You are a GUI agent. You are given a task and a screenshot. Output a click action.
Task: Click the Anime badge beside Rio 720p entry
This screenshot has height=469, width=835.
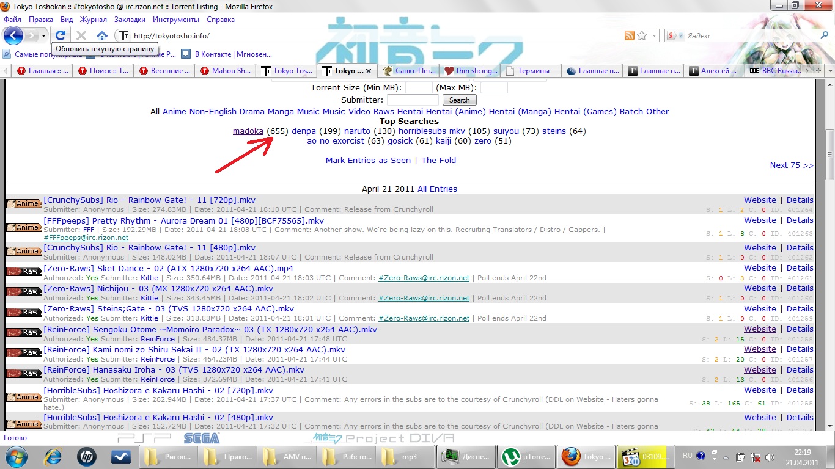[x=24, y=203]
